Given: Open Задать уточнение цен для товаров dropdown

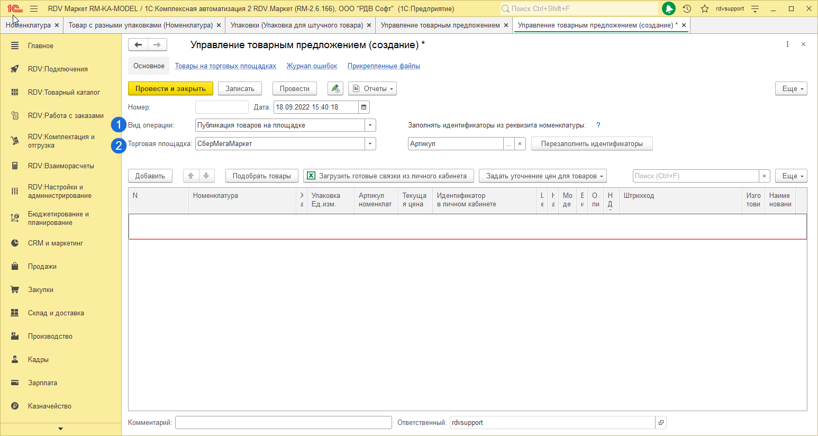Looking at the screenshot, I should pos(542,176).
